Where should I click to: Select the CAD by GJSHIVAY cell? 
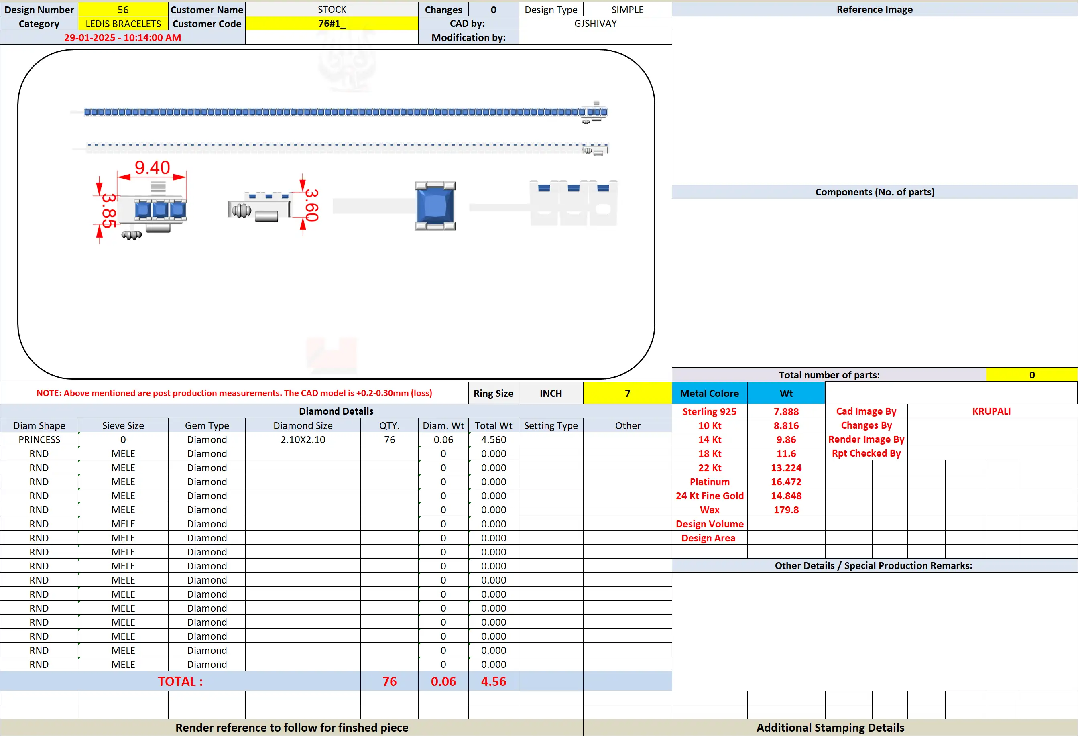click(x=595, y=24)
